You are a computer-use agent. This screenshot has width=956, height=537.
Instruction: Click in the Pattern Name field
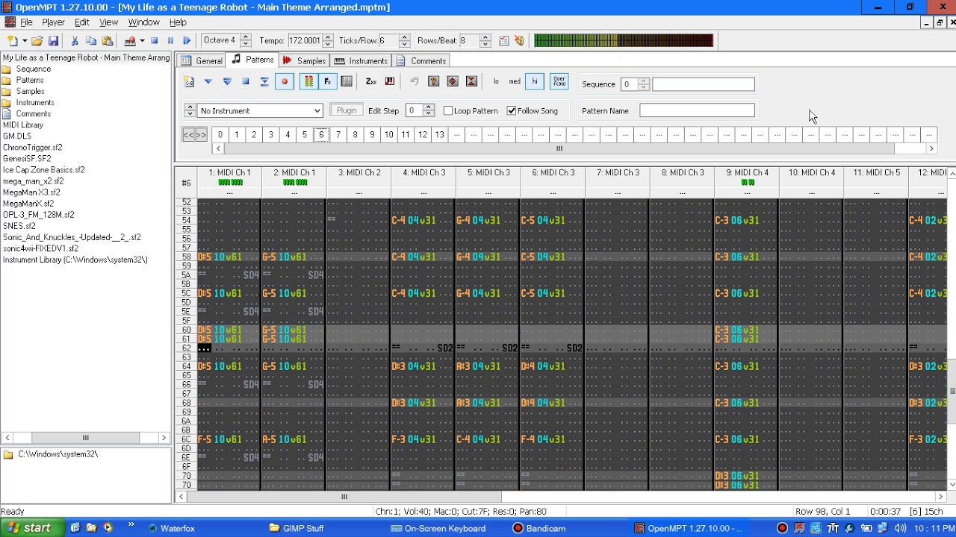click(x=697, y=110)
